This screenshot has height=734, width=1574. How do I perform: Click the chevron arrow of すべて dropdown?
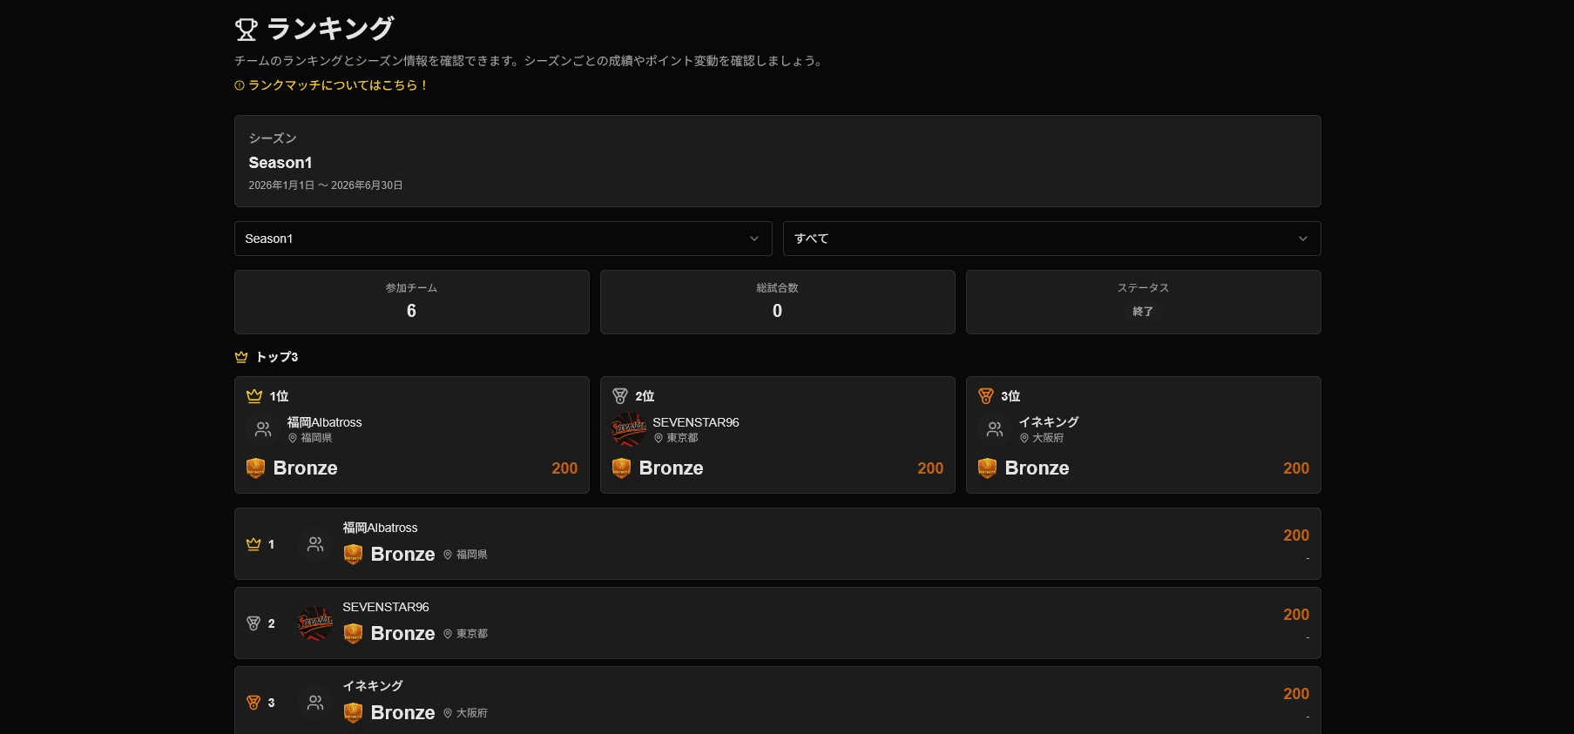tap(1303, 239)
